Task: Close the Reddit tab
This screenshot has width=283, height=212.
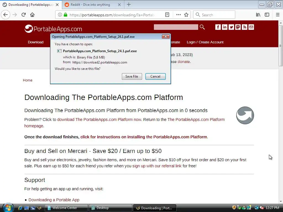Action: click(x=119, y=5)
